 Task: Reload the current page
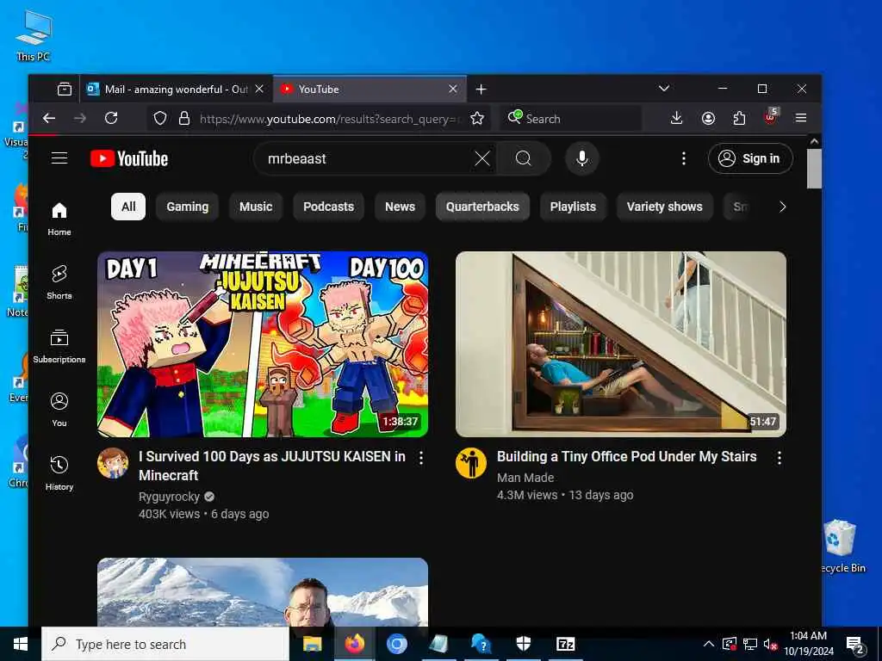point(111,118)
